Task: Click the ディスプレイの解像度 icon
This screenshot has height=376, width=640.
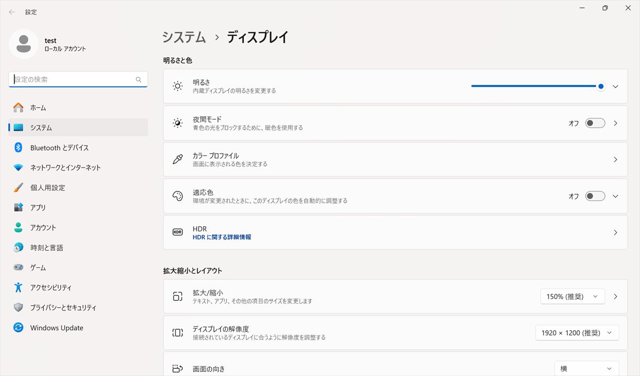Action: click(x=178, y=333)
